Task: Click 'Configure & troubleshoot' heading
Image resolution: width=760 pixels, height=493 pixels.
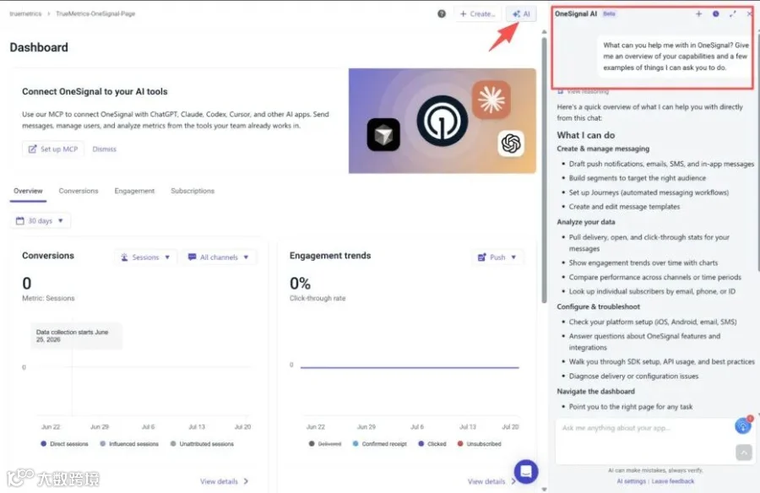Action: point(598,306)
